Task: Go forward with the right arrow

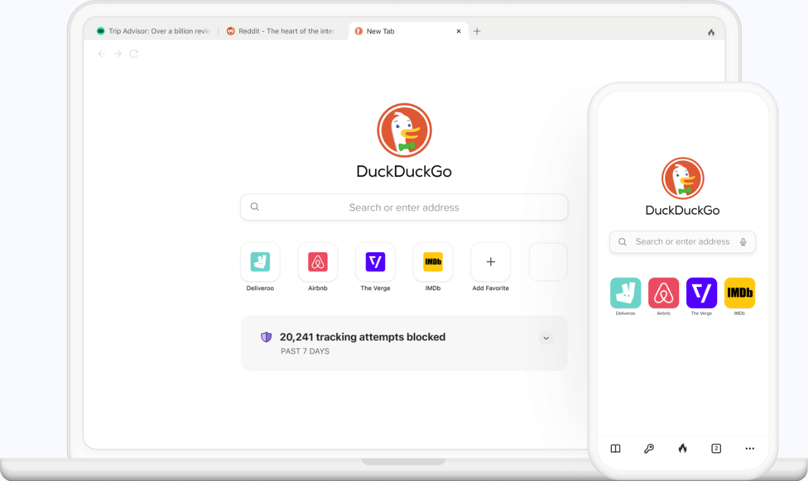Action: click(x=117, y=54)
